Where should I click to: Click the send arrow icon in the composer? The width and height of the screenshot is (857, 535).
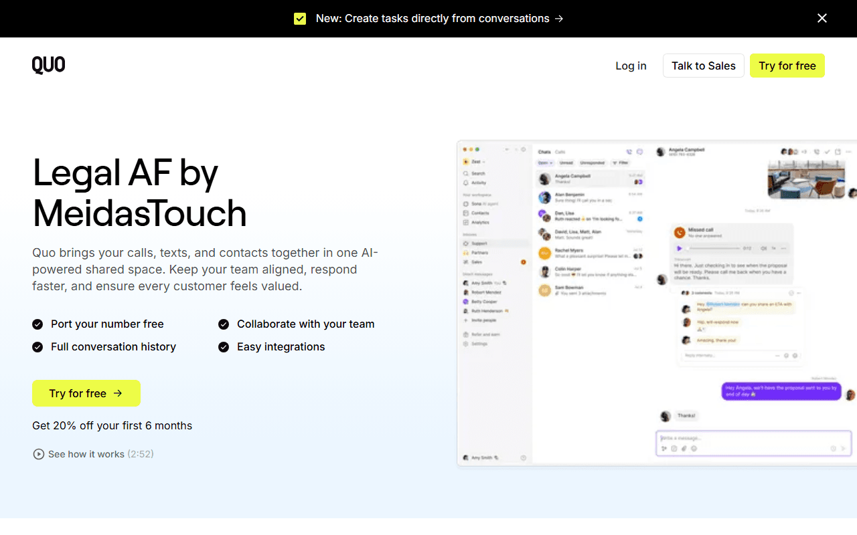(x=843, y=449)
